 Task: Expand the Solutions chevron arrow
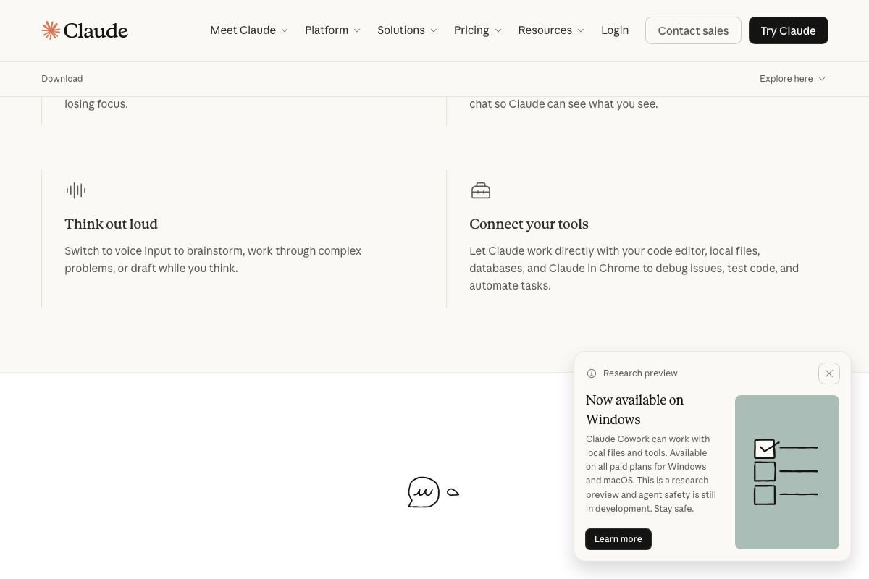coord(434,30)
